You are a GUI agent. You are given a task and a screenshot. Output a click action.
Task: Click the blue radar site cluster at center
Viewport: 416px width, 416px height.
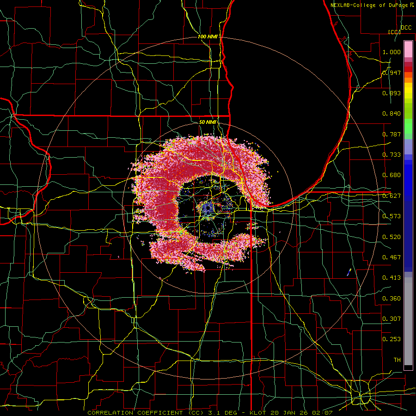click(x=208, y=208)
